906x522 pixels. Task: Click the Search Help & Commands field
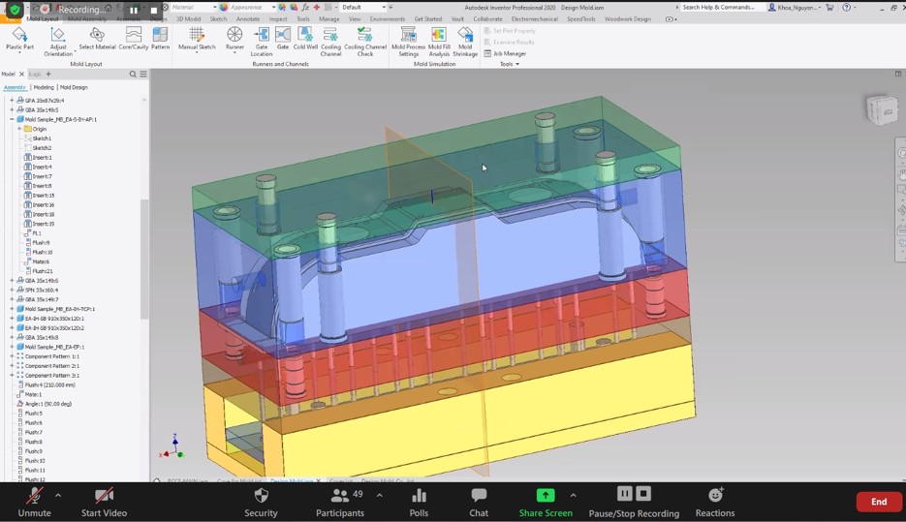click(x=719, y=8)
